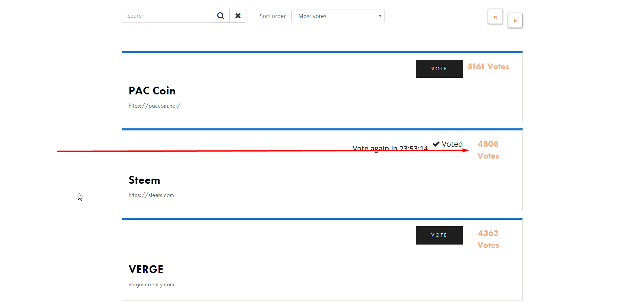Screen dimensions: 636x305
Task: Vote for VERGE
Action: click(x=439, y=235)
